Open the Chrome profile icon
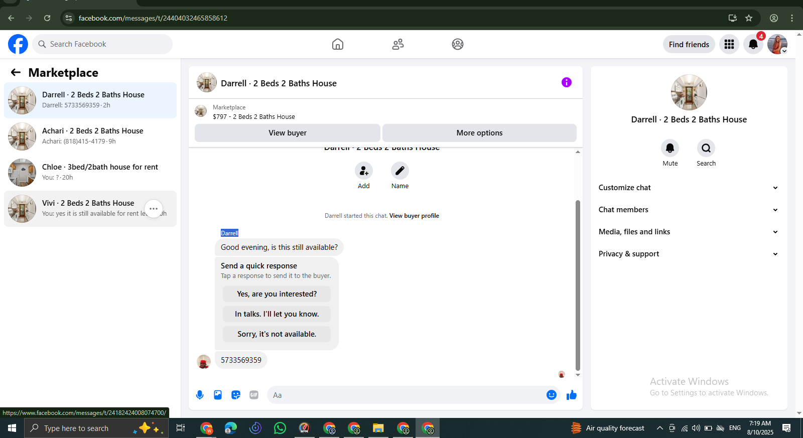803x438 pixels. (x=774, y=18)
